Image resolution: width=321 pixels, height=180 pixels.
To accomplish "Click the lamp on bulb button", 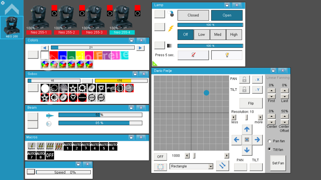I will coord(227,55).
